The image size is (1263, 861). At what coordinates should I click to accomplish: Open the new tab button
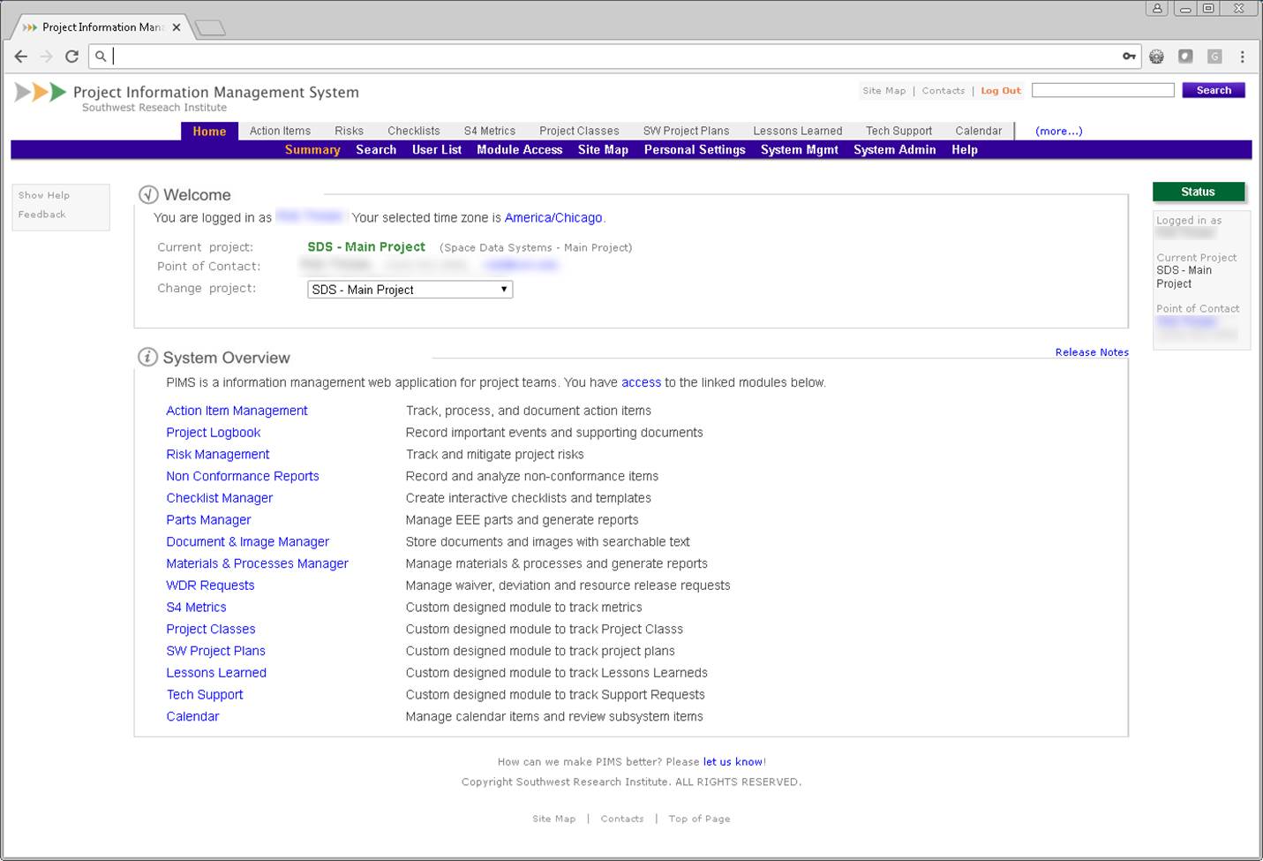coord(210,28)
